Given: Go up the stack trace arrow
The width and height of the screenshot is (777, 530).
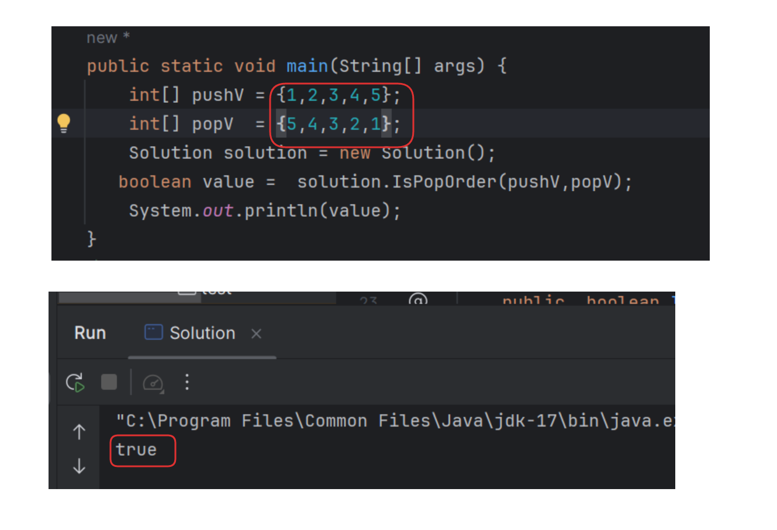Looking at the screenshot, I should pos(79,432).
